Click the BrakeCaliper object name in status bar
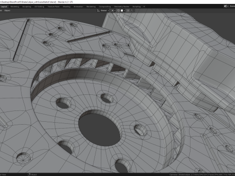Image resolution: width=235 pixels, height=176 pixels. [186, 175]
